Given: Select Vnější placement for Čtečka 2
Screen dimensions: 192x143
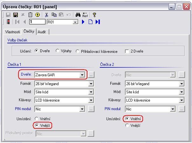Looking at the screenshot, I should pos(127,125).
